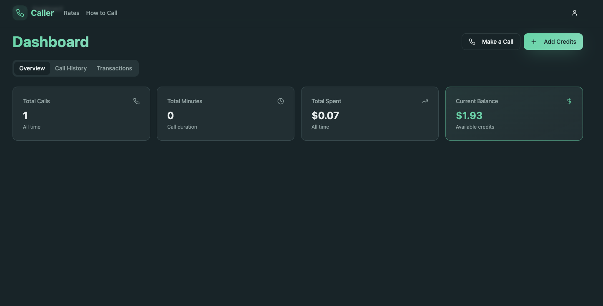Select the Overview tab
This screenshot has width=603, height=306.
(32, 68)
